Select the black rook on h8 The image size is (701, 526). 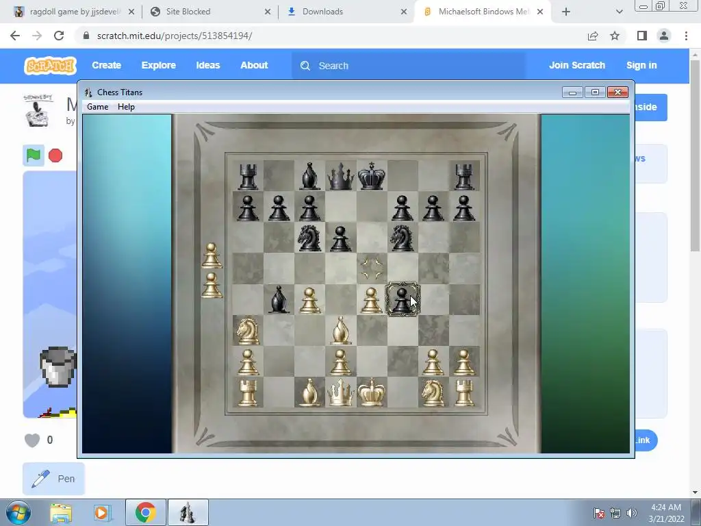coord(464,175)
